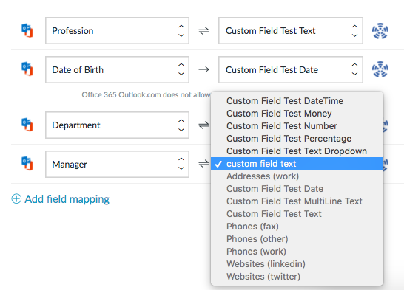Click Add field mapping link
Screen dimensions: 404x290
(67, 199)
